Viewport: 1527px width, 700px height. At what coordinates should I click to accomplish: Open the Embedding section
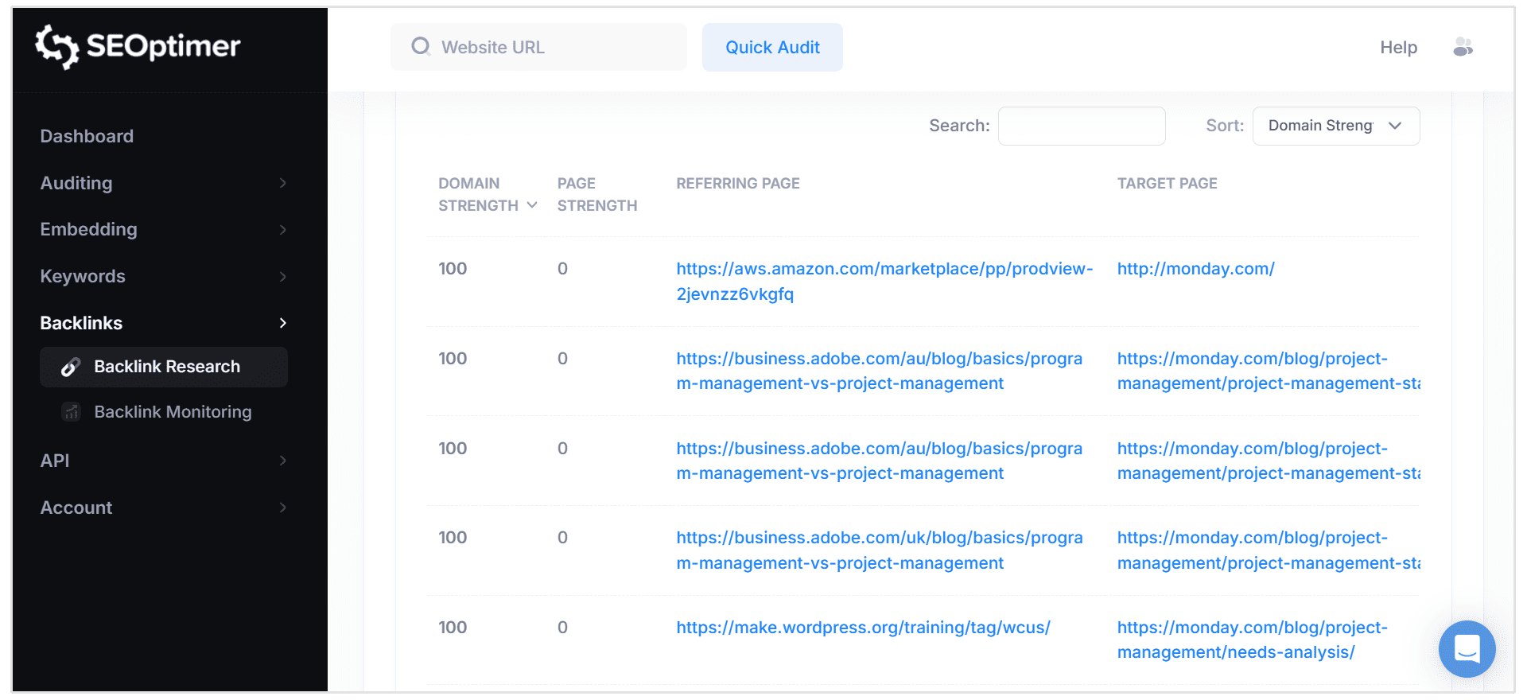tap(88, 230)
